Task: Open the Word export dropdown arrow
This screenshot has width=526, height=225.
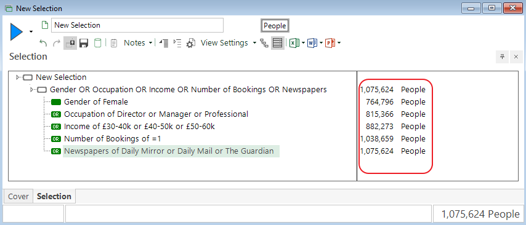Action: coord(322,43)
